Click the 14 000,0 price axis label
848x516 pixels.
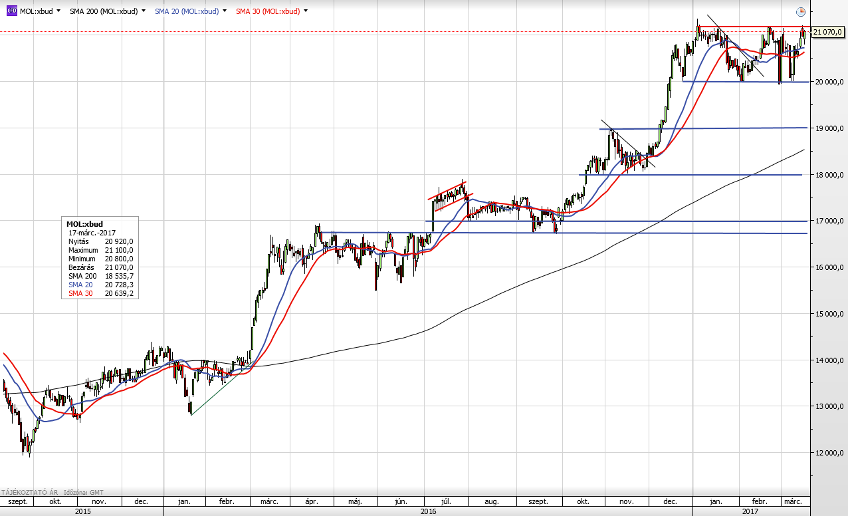[x=828, y=360]
